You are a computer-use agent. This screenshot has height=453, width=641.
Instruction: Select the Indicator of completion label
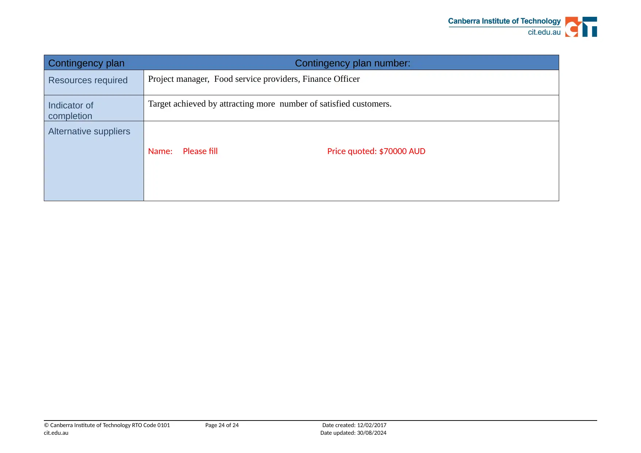click(x=71, y=111)
